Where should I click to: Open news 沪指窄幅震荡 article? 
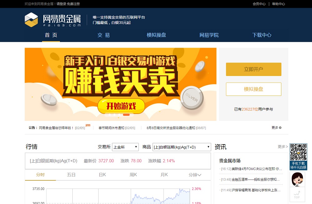pos(256,190)
